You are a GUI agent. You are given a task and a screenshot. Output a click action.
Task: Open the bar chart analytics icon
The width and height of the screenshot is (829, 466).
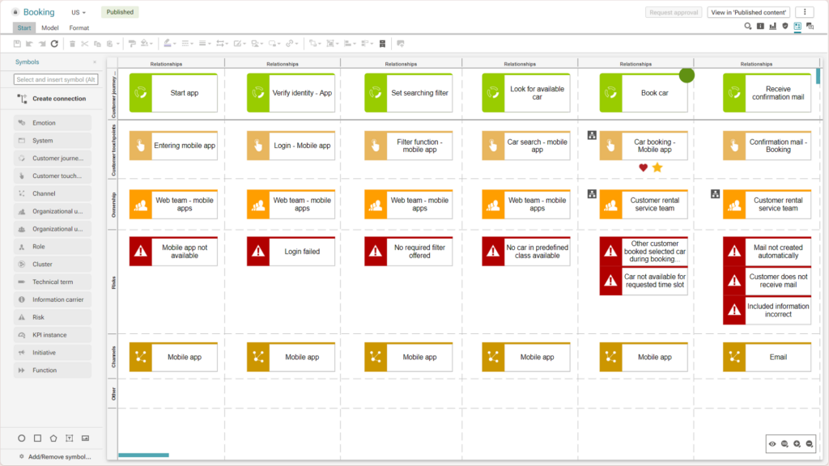[x=772, y=27]
